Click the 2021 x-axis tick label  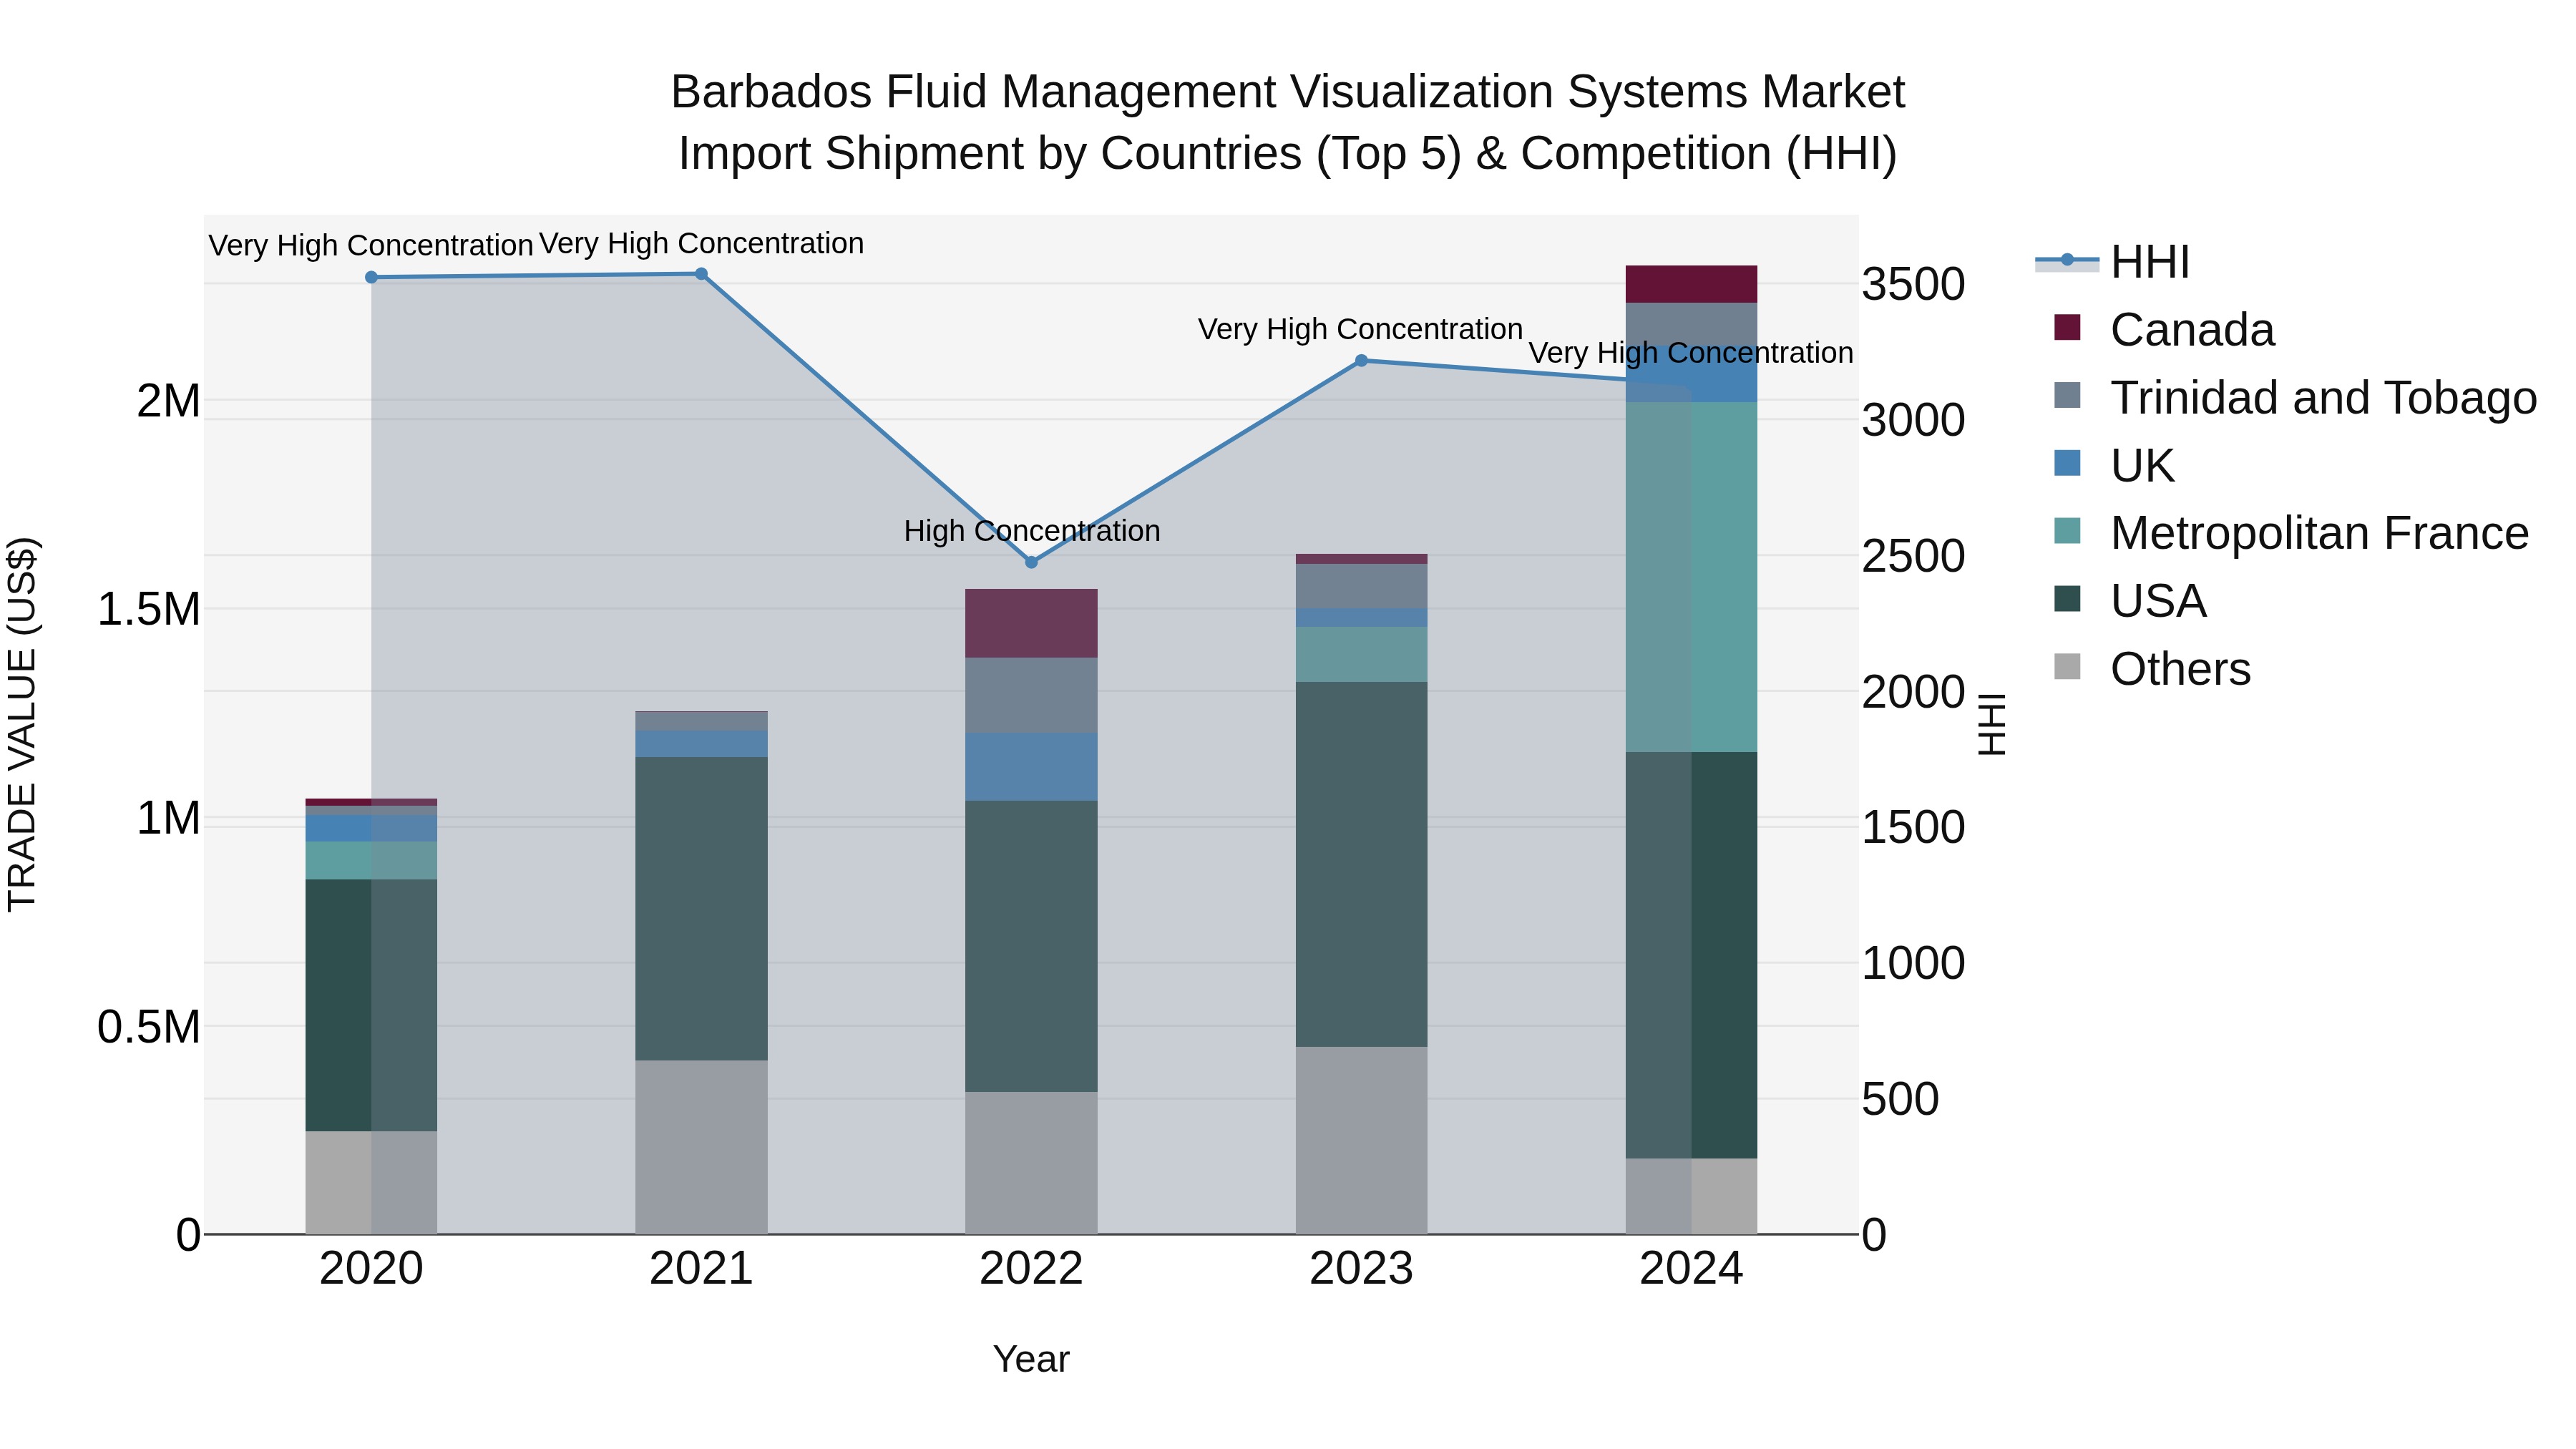coord(701,1269)
